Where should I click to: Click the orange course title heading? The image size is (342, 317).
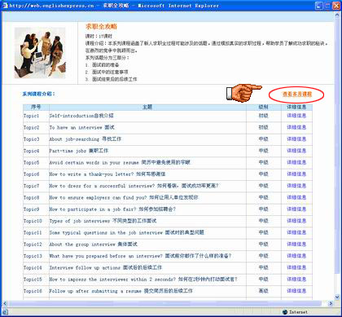coord(101,26)
